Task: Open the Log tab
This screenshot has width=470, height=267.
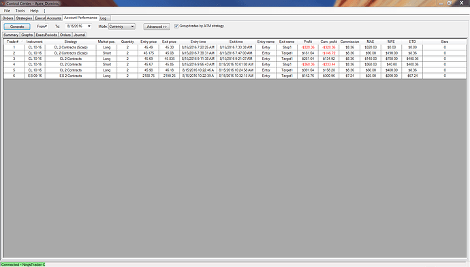Action: pyautogui.click(x=104, y=18)
